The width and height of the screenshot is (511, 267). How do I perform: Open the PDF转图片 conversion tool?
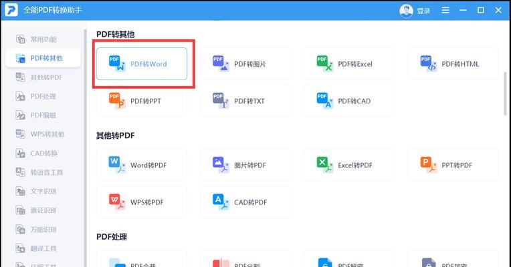[245, 63]
